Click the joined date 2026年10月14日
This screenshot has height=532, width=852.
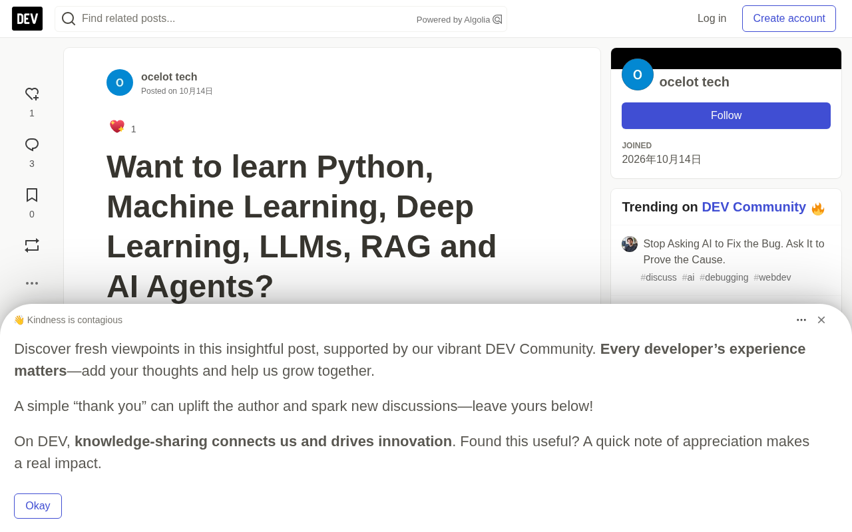click(662, 160)
